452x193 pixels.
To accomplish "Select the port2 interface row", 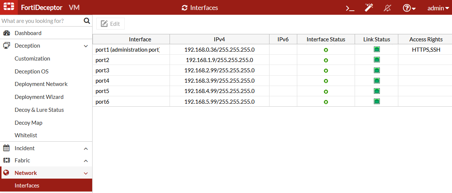I will click(131, 60).
